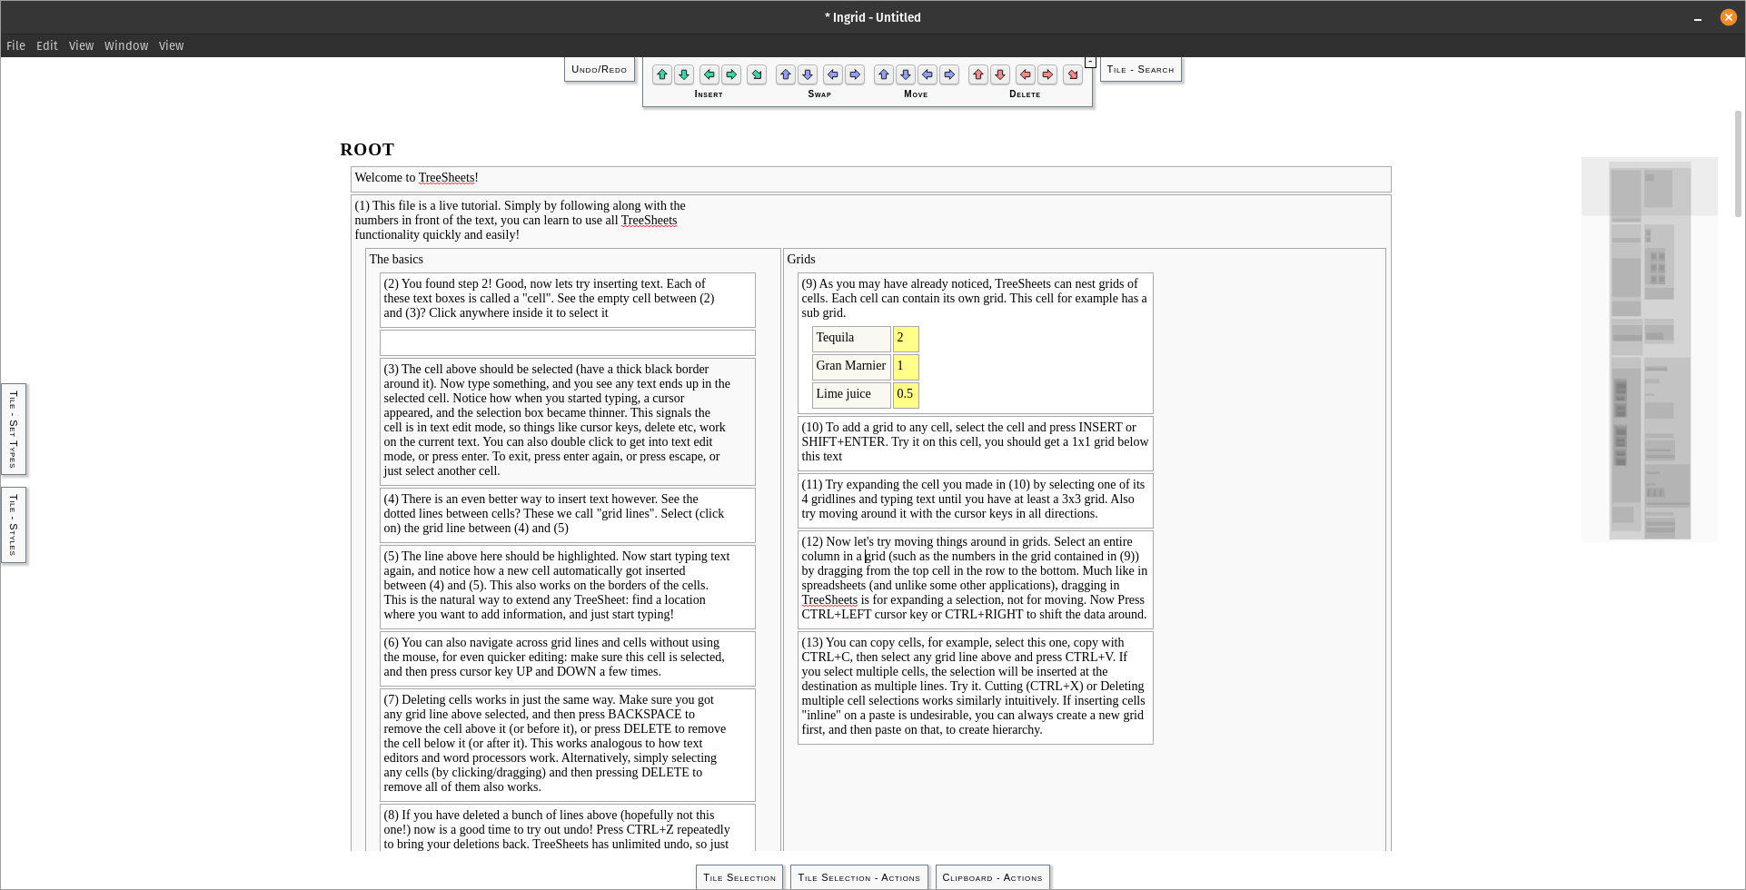The width and height of the screenshot is (1746, 890).
Task: Click the green Insert down arrow
Action: (684, 74)
